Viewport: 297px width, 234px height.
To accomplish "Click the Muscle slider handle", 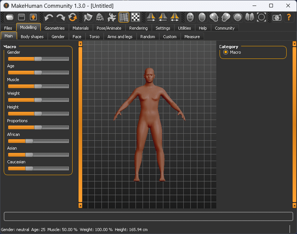I will coord(38,86).
